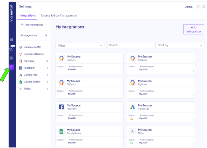The width and height of the screenshot is (207, 148).
Task: Select BigQuery in the integrations list
Action: (x=29, y=61)
